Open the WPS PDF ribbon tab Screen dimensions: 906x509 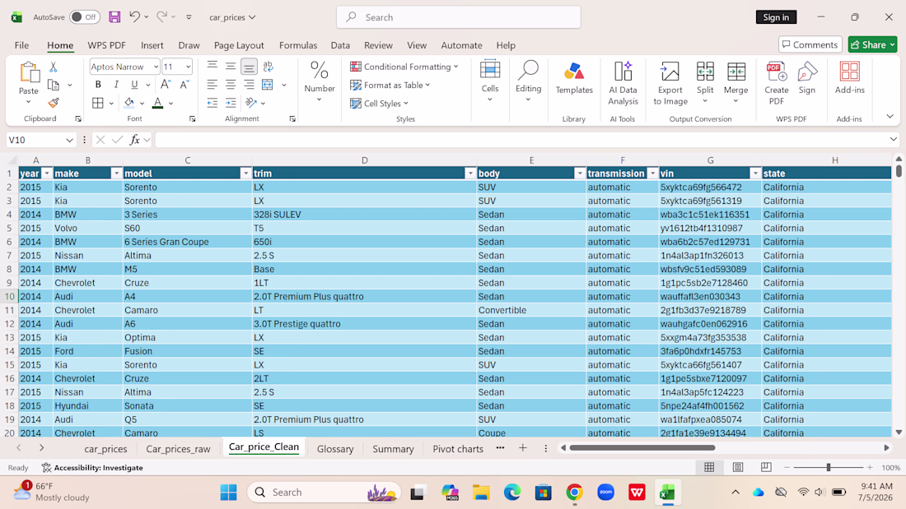click(107, 45)
